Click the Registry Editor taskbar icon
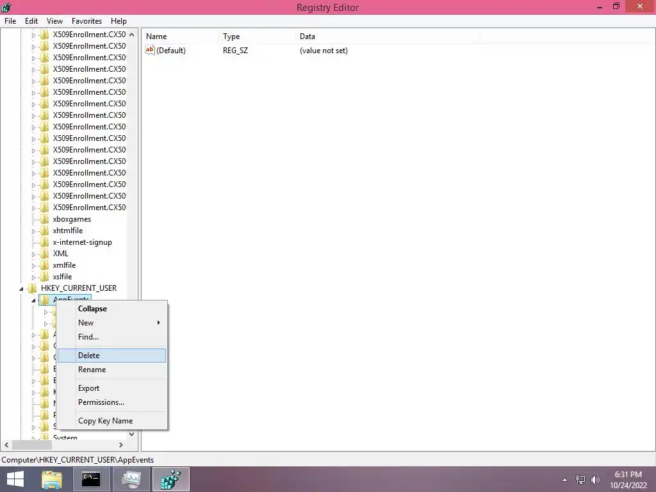The width and height of the screenshot is (656, 492). point(171,479)
